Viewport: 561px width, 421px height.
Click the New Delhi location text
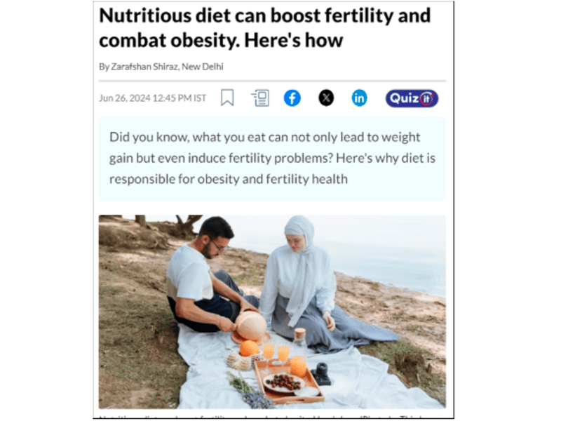203,67
